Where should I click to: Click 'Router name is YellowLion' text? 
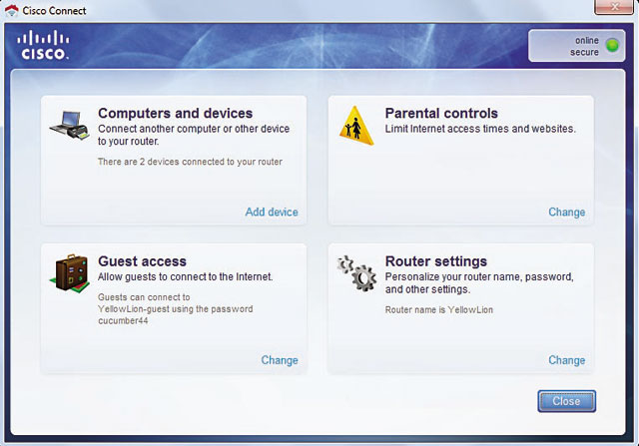439,310
